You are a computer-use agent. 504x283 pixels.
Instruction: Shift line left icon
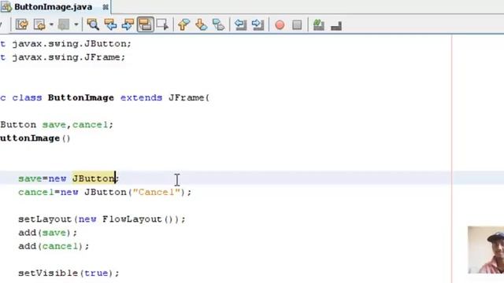240,24
